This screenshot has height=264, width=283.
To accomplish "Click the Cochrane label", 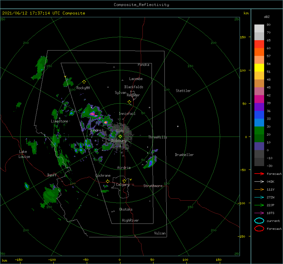I will [x=103, y=175].
